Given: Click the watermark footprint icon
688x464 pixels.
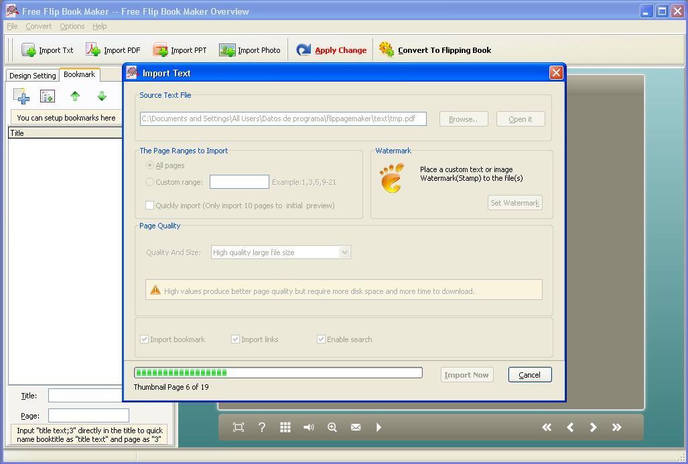Looking at the screenshot, I should 392,177.
